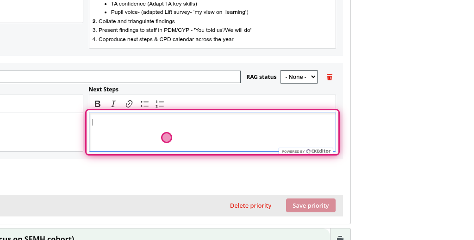
Task: Click the text 'Collate and triangulate findings'
Action: click(137, 21)
